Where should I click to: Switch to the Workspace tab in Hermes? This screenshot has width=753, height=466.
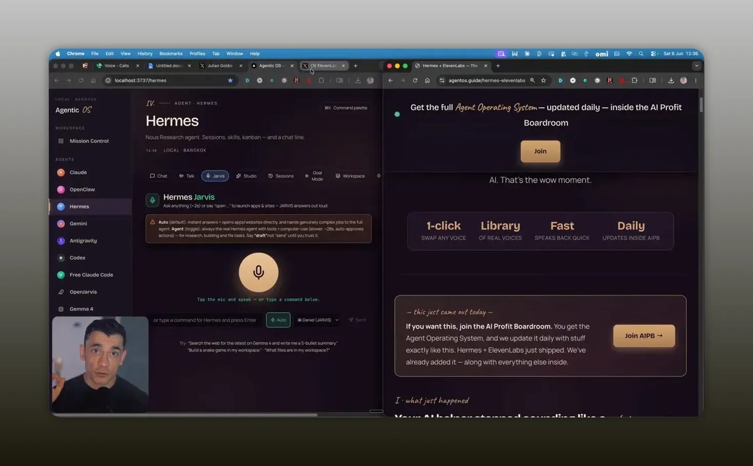[x=350, y=176]
